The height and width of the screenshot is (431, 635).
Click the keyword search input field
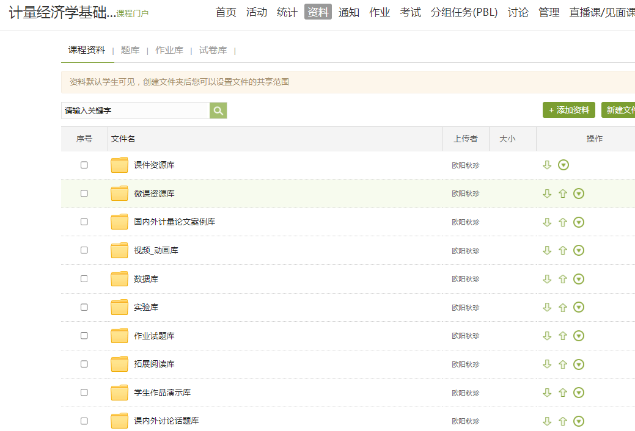135,110
